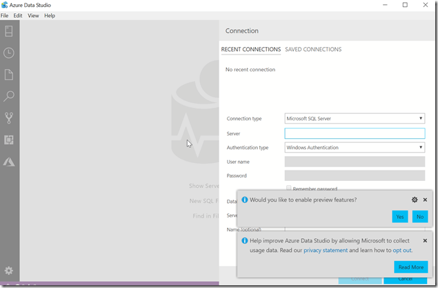This screenshot has height=288, width=438.
Task: Open the Authentication type dropdown
Action: click(x=355, y=147)
